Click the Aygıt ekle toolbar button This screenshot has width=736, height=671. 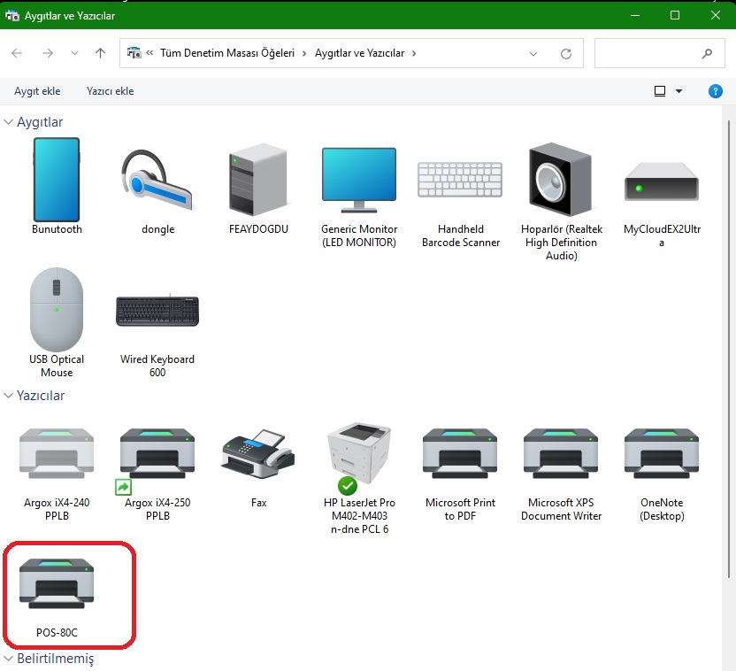click(37, 91)
